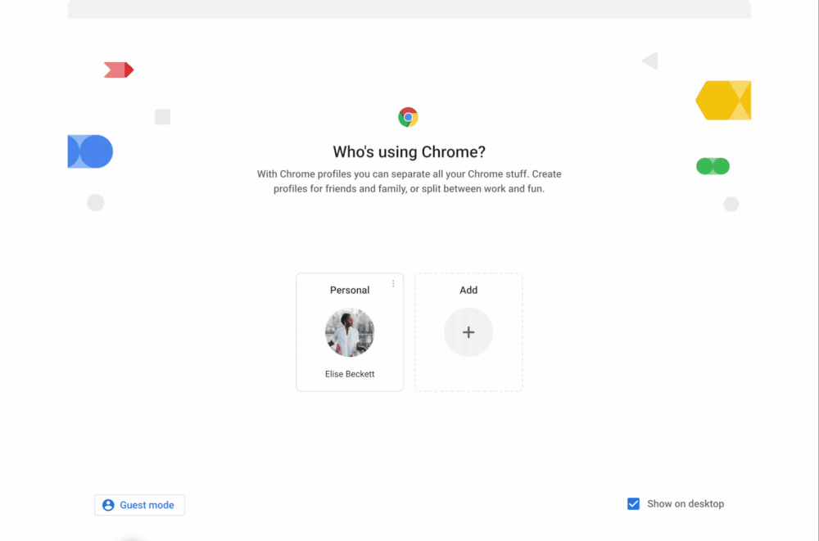The width and height of the screenshot is (819, 541).
Task: Click Elise Beckett's profile avatar photo
Action: click(350, 332)
